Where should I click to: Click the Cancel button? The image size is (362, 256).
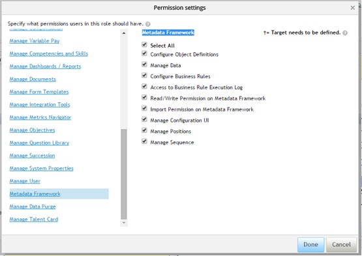(x=341, y=244)
